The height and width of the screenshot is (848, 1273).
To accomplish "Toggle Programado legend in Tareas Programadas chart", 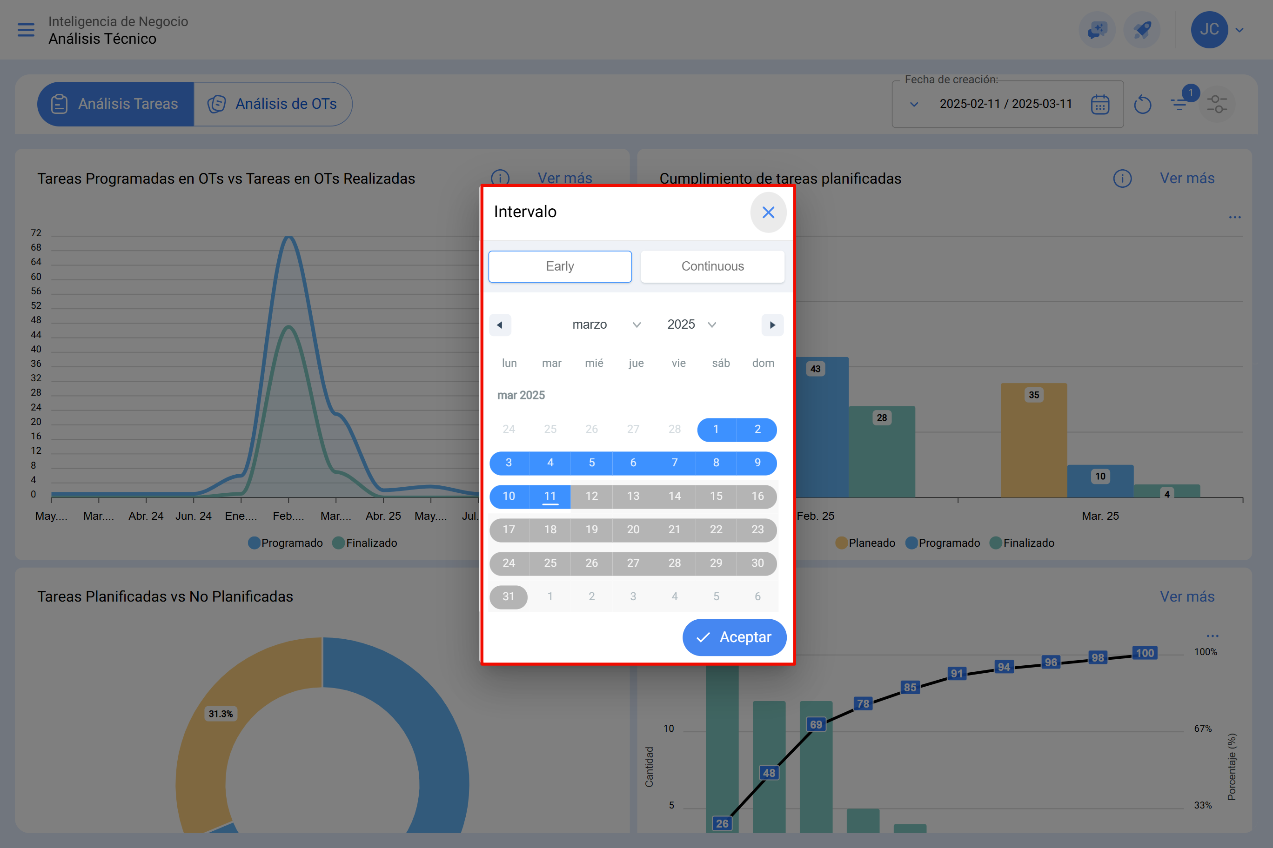I will point(285,543).
